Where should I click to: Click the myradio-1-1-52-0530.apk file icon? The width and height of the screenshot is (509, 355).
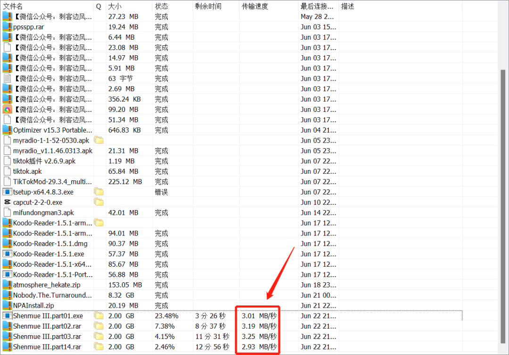point(7,140)
